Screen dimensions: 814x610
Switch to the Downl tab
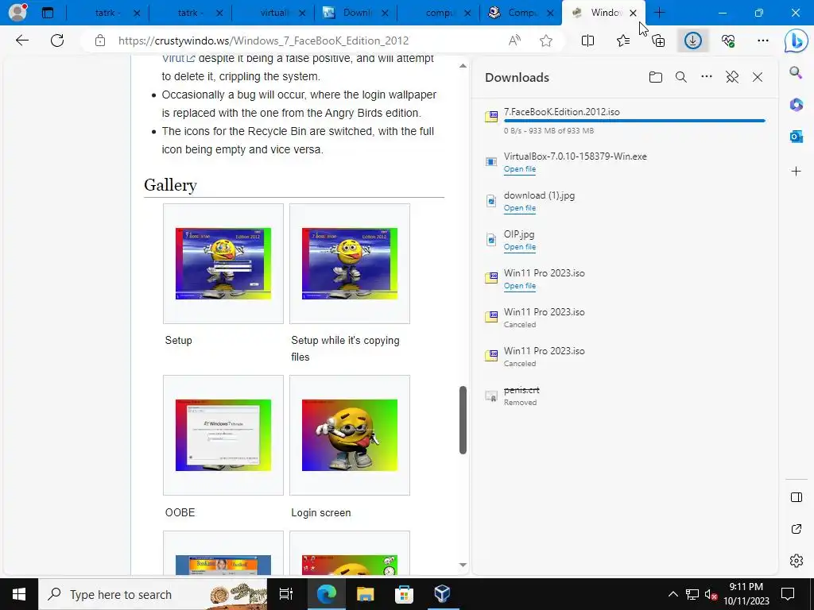(x=355, y=13)
